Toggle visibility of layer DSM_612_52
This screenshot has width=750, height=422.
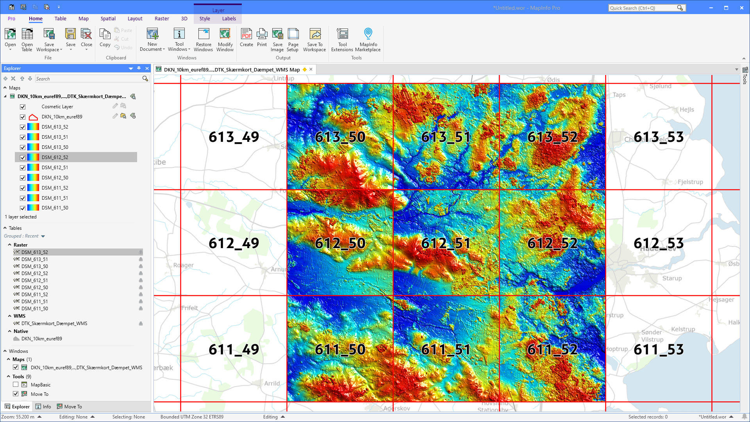coord(23,157)
